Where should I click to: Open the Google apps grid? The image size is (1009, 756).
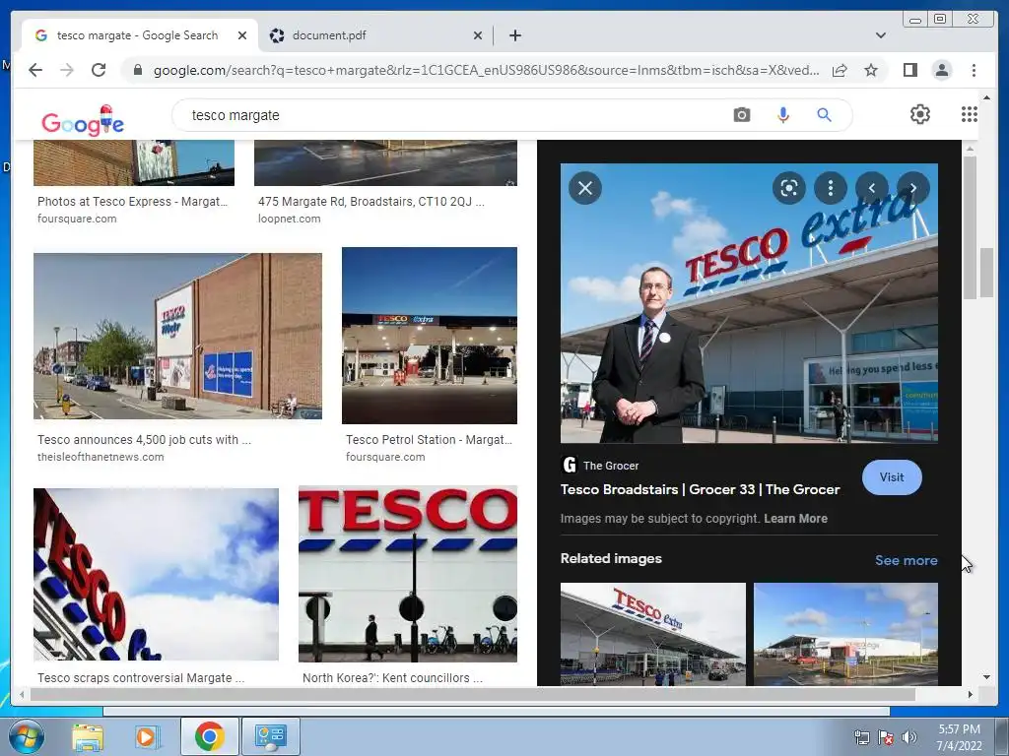(x=970, y=114)
